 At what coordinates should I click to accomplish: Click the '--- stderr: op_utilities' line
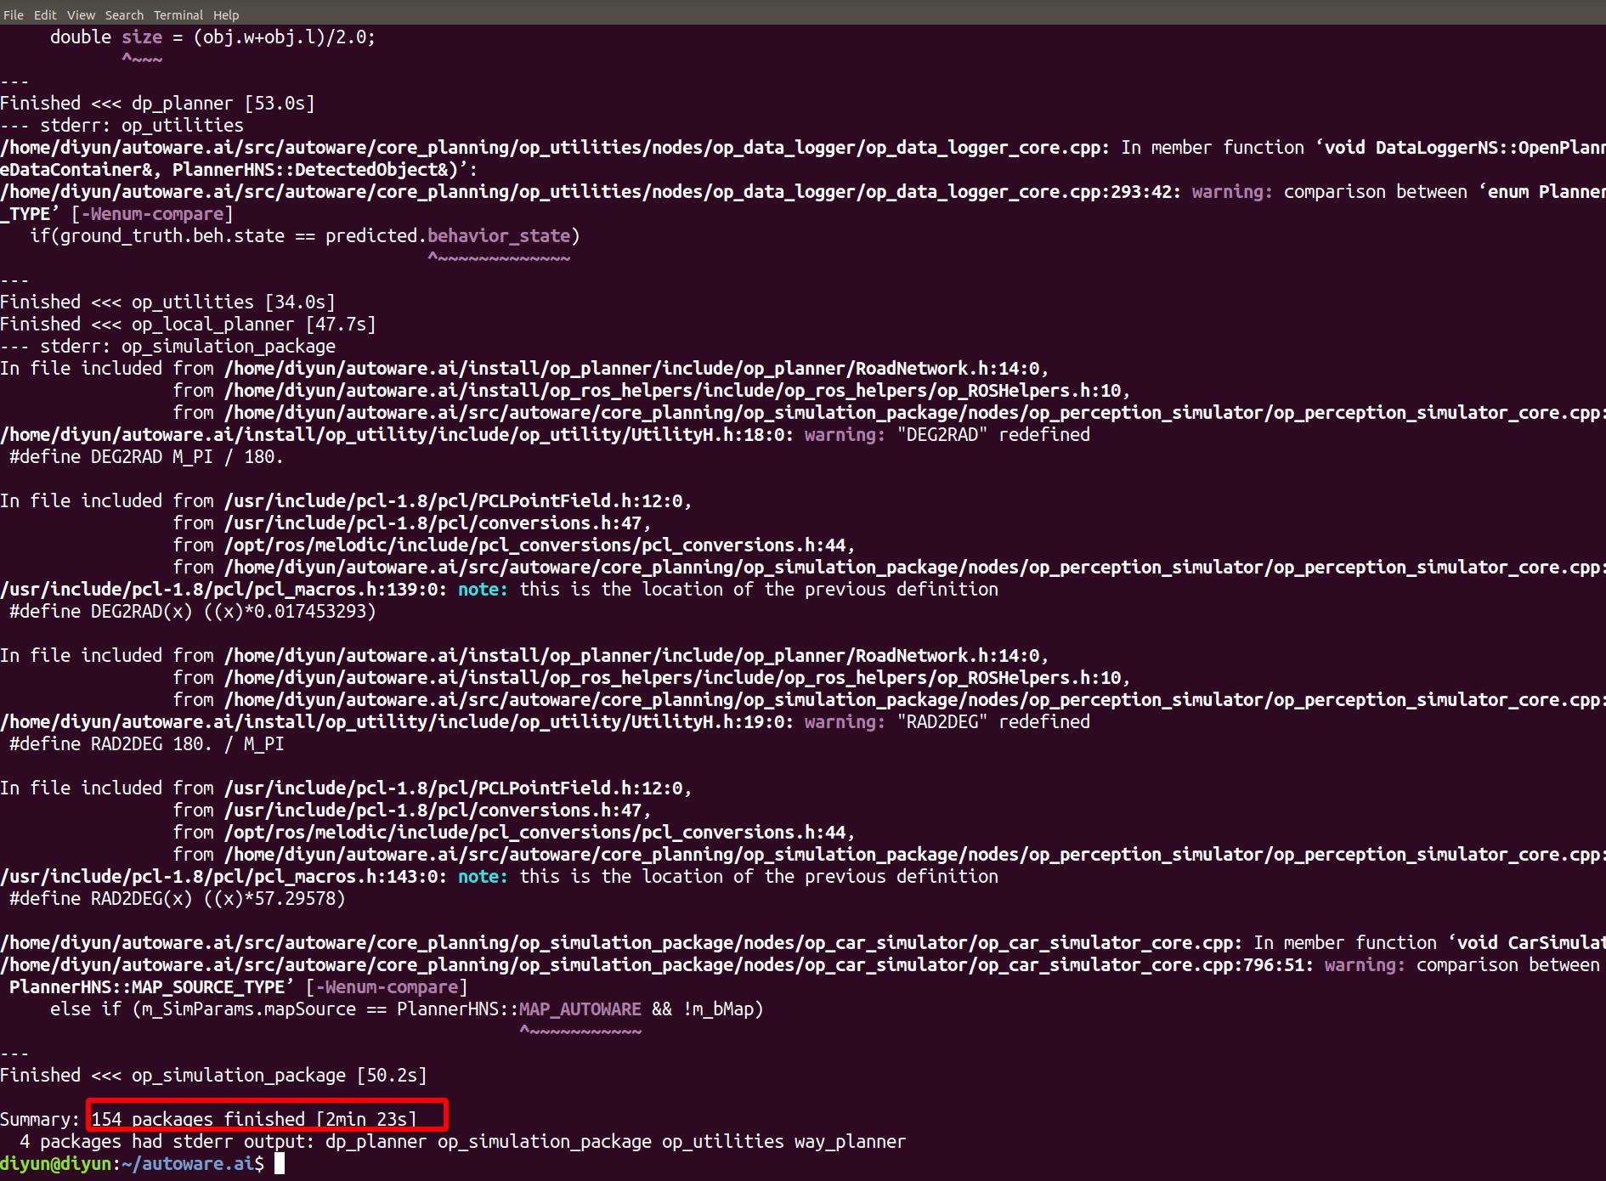click(x=122, y=126)
